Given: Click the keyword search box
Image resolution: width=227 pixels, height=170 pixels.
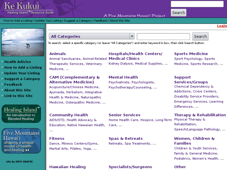Looking at the screenshot, I should pyautogui.click(x=163, y=36).
